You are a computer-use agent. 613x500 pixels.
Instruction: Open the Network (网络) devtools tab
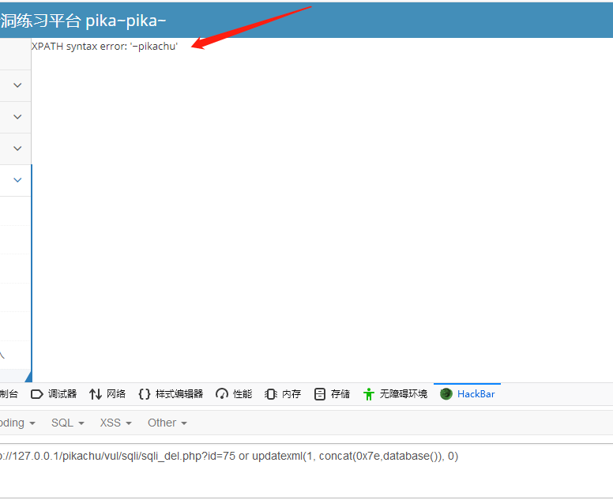tap(107, 393)
